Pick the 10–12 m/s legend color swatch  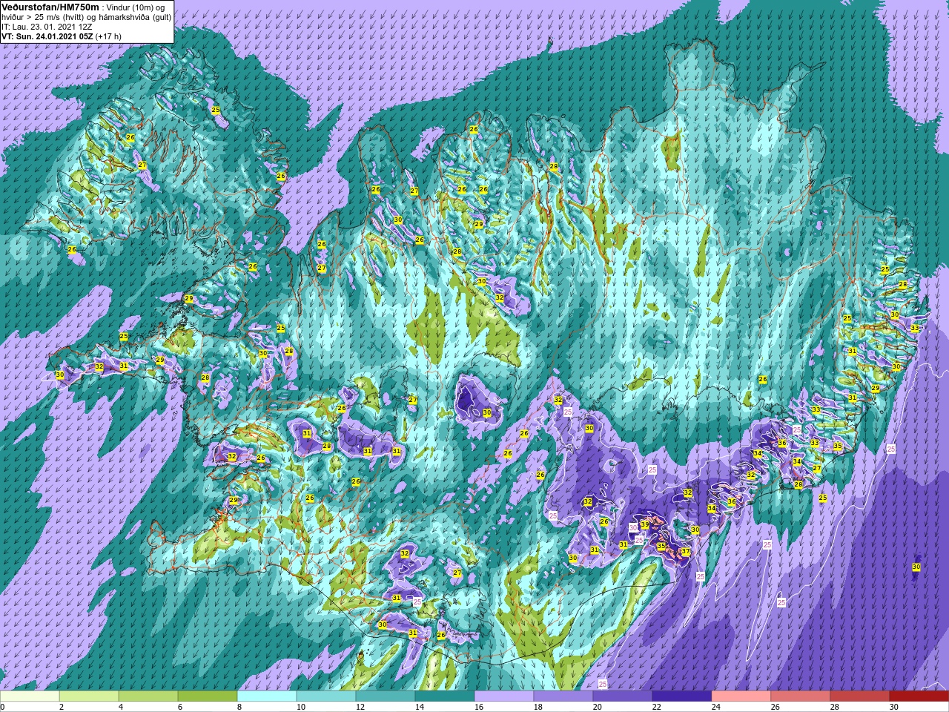pos(326,696)
